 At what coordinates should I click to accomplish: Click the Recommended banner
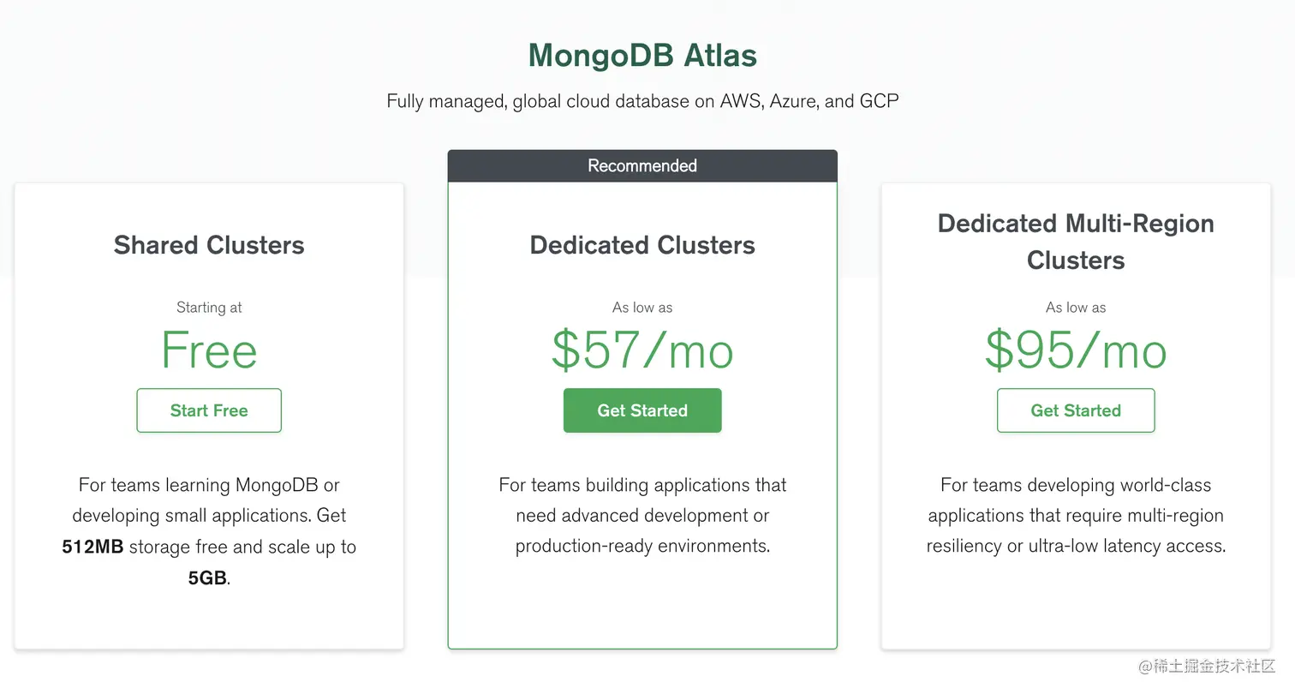click(642, 166)
